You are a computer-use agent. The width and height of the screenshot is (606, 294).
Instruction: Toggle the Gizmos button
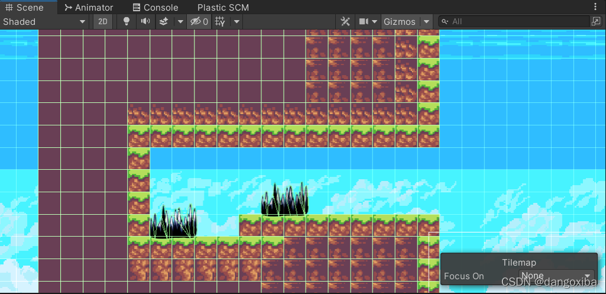point(400,22)
